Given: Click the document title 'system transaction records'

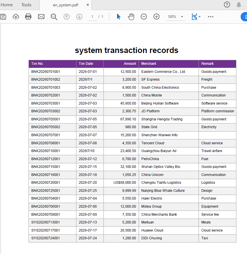Looking at the screenshot, I should click(x=127, y=50).
